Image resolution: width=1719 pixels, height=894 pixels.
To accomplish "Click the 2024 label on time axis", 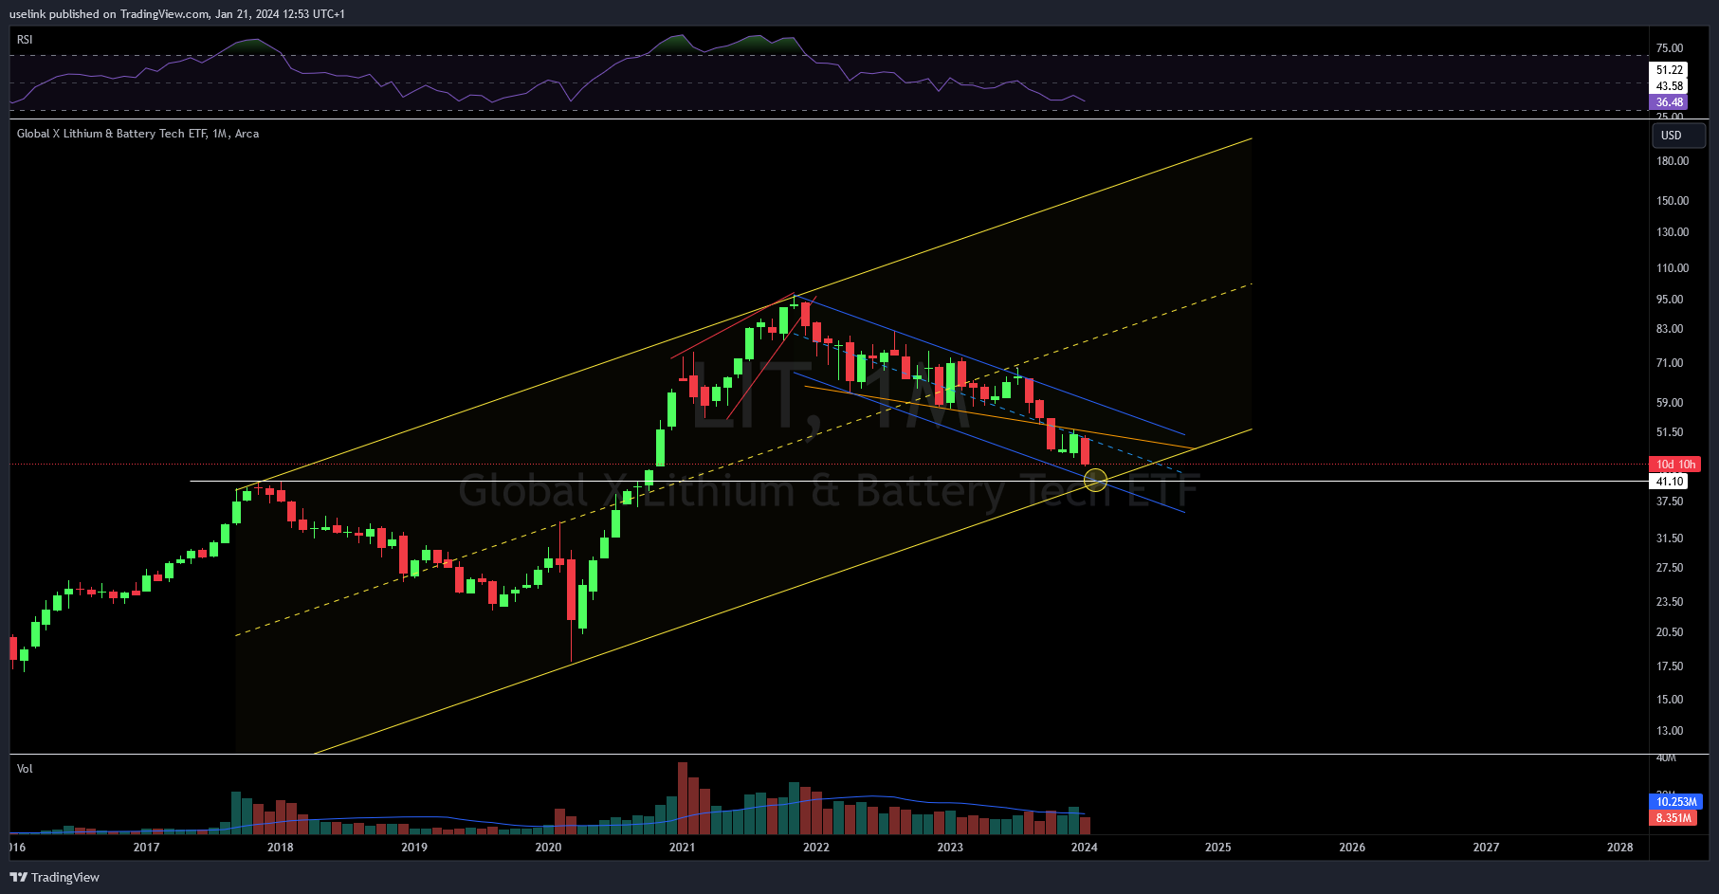I will point(1084,848).
